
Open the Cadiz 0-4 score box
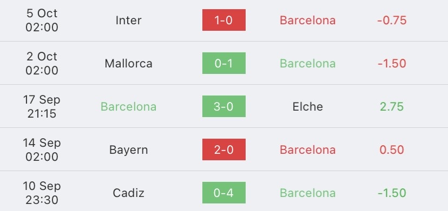coord(223,193)
